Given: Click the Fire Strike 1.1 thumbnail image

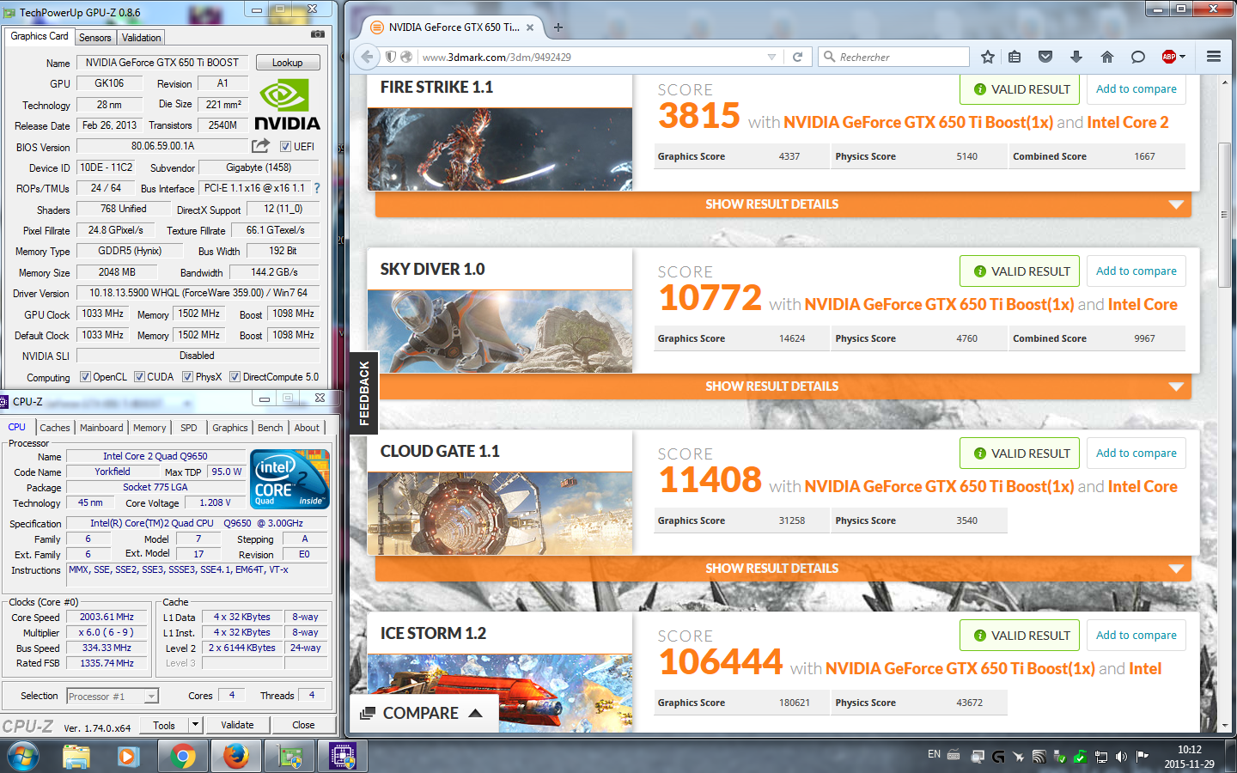Looking at the screenshot, I should 500,149.
